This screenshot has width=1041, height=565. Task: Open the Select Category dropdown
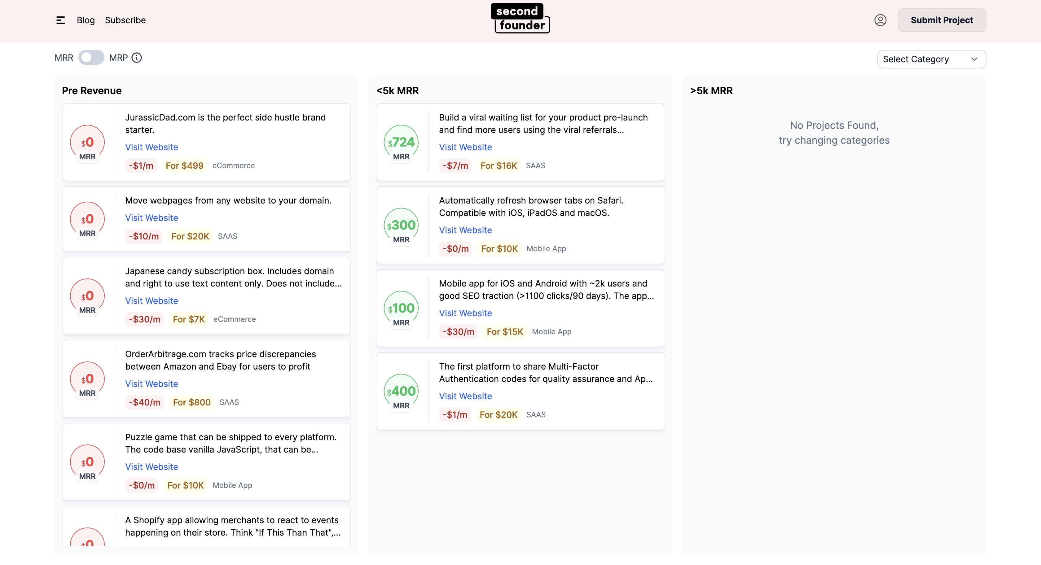point(931,59)
